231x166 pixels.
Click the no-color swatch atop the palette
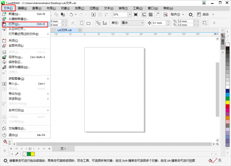(x=228, y=45)
